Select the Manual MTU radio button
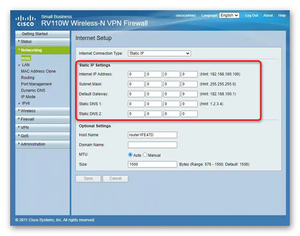The image size is (300, 236). coord(145,155)
